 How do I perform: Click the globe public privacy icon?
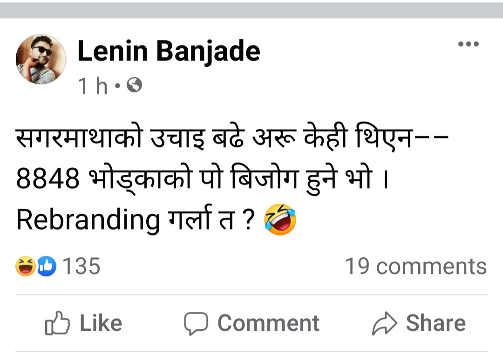pos(135,85)
